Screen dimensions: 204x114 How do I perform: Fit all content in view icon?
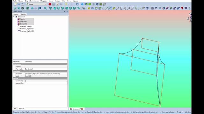click(x=15, y=8)
